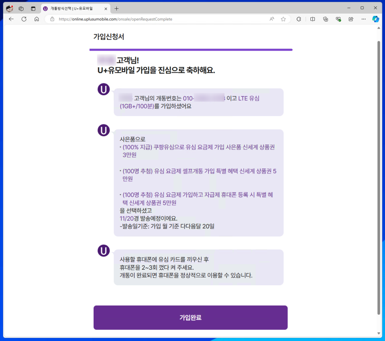Image resolution: width=385 pixels, height=341 pixels.
Task: Click the 가입완료 button
Action: (x=190, y=317)
